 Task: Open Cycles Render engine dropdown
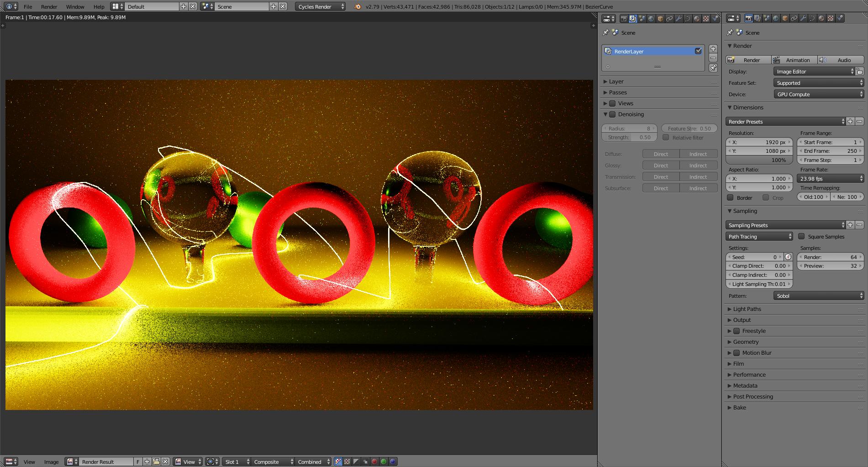pyautogui.click(x=321, y=6)
